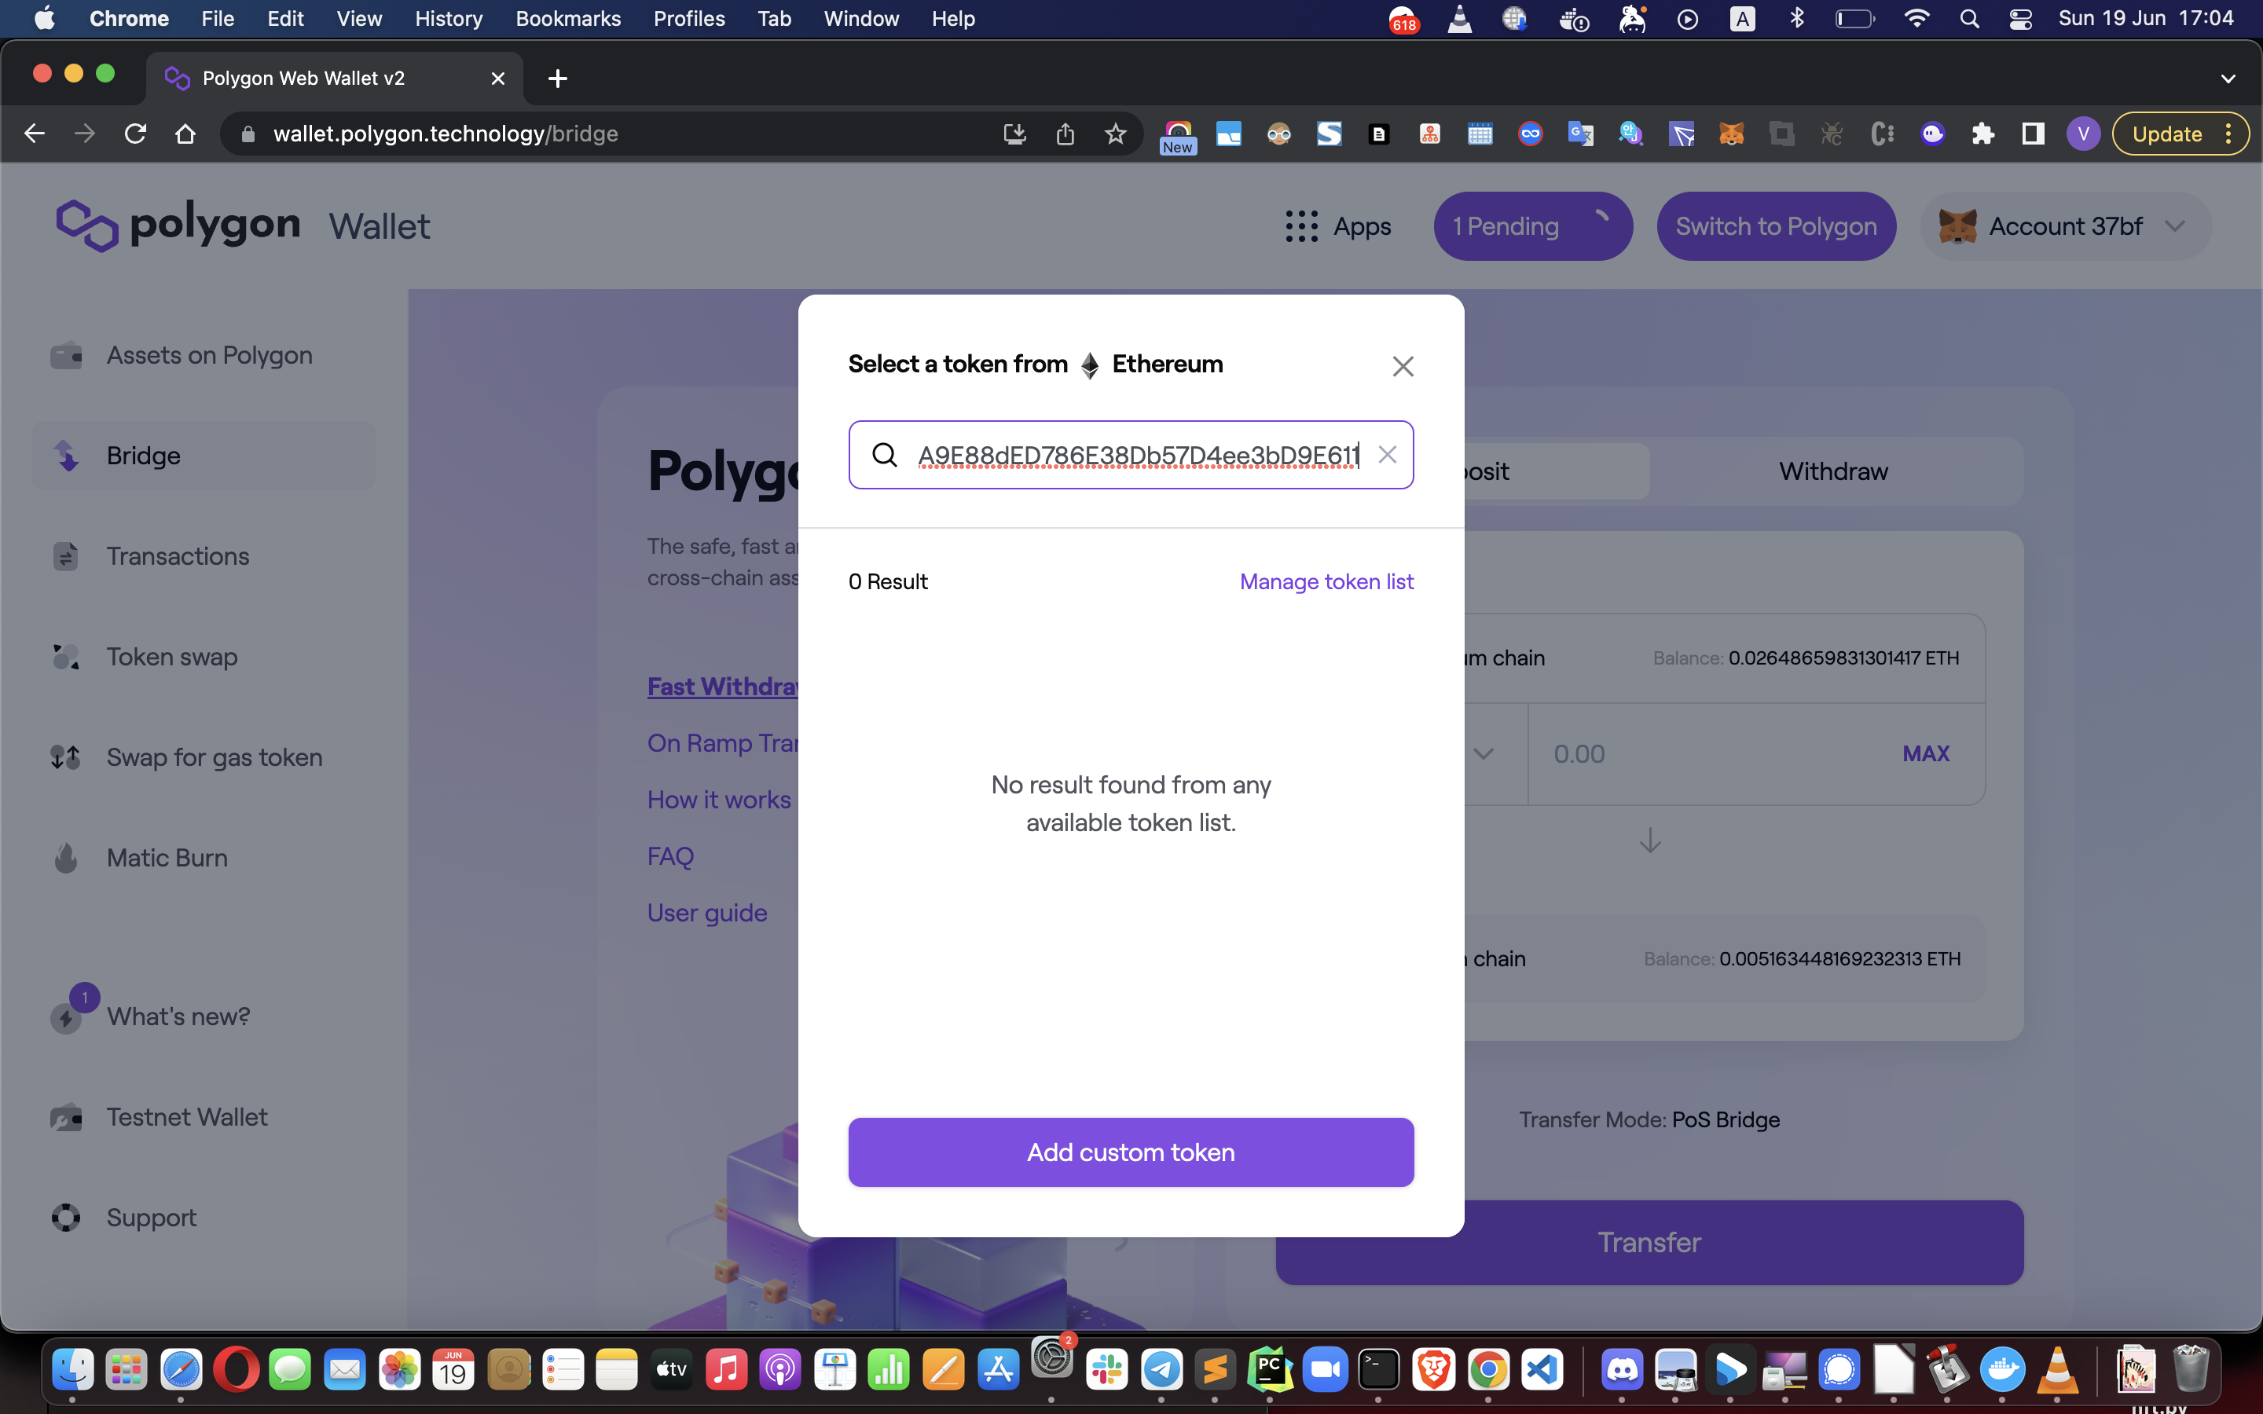
Task: Open Chrome extensions puzzle icon
Action: tap(1982, 134)
